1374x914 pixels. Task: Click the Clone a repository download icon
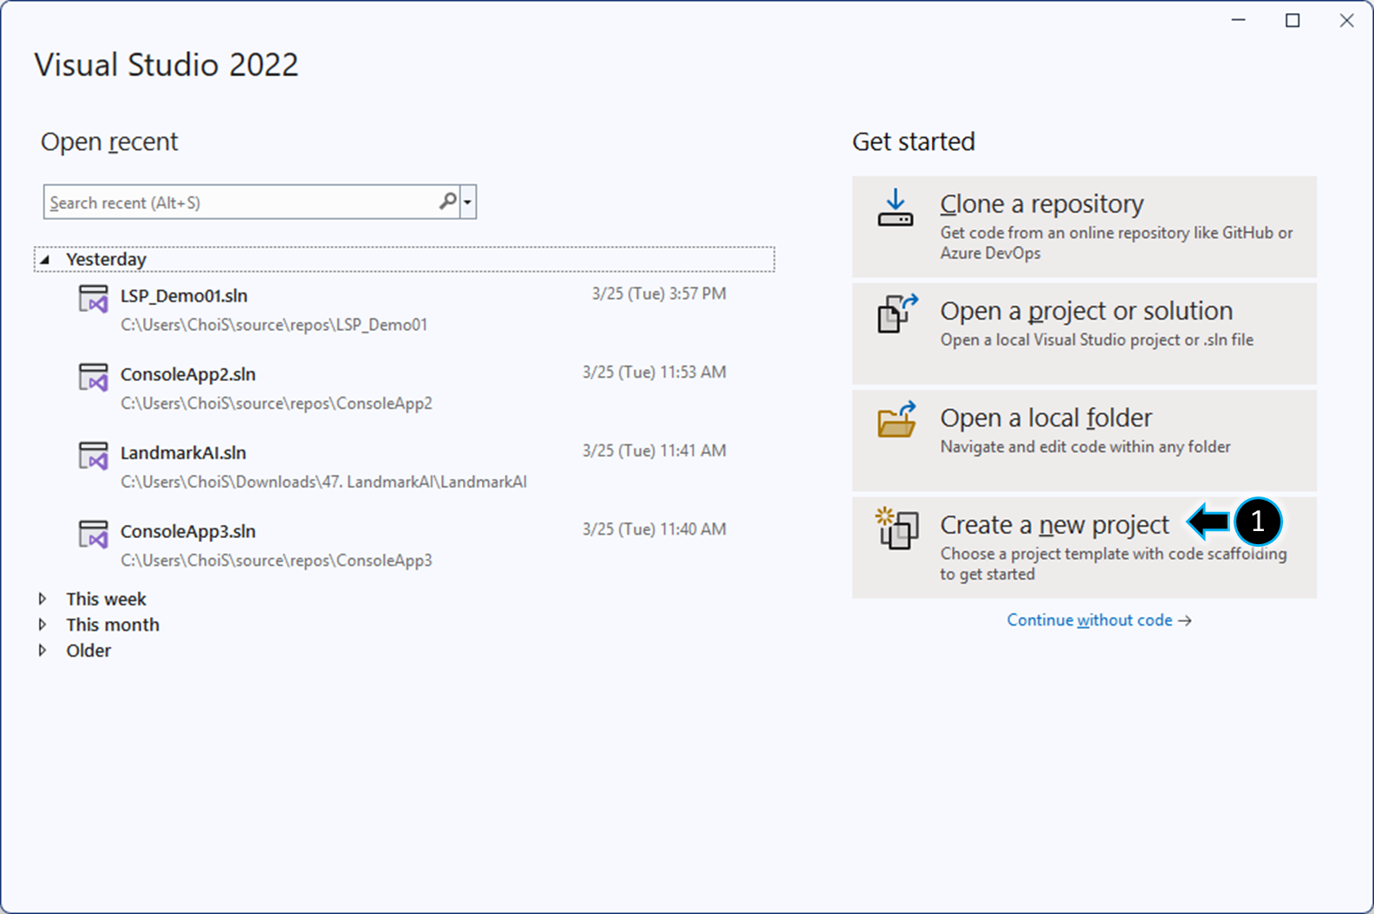[895, 209]
